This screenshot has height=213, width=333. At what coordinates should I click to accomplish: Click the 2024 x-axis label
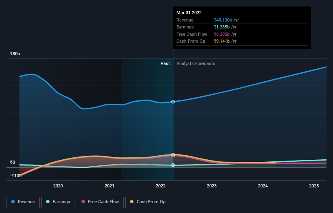263,186
